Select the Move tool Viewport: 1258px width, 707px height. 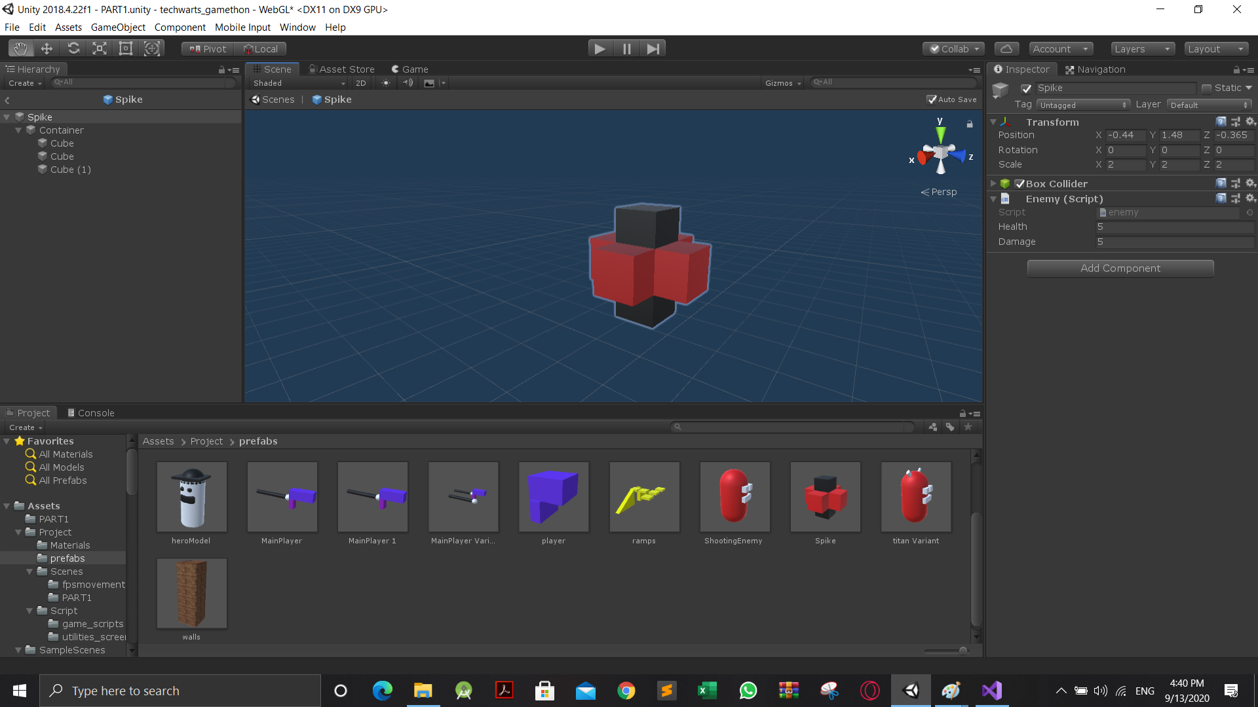point(47,48)
